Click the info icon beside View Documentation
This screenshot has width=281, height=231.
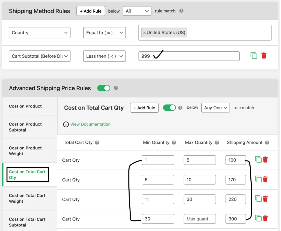66,124
